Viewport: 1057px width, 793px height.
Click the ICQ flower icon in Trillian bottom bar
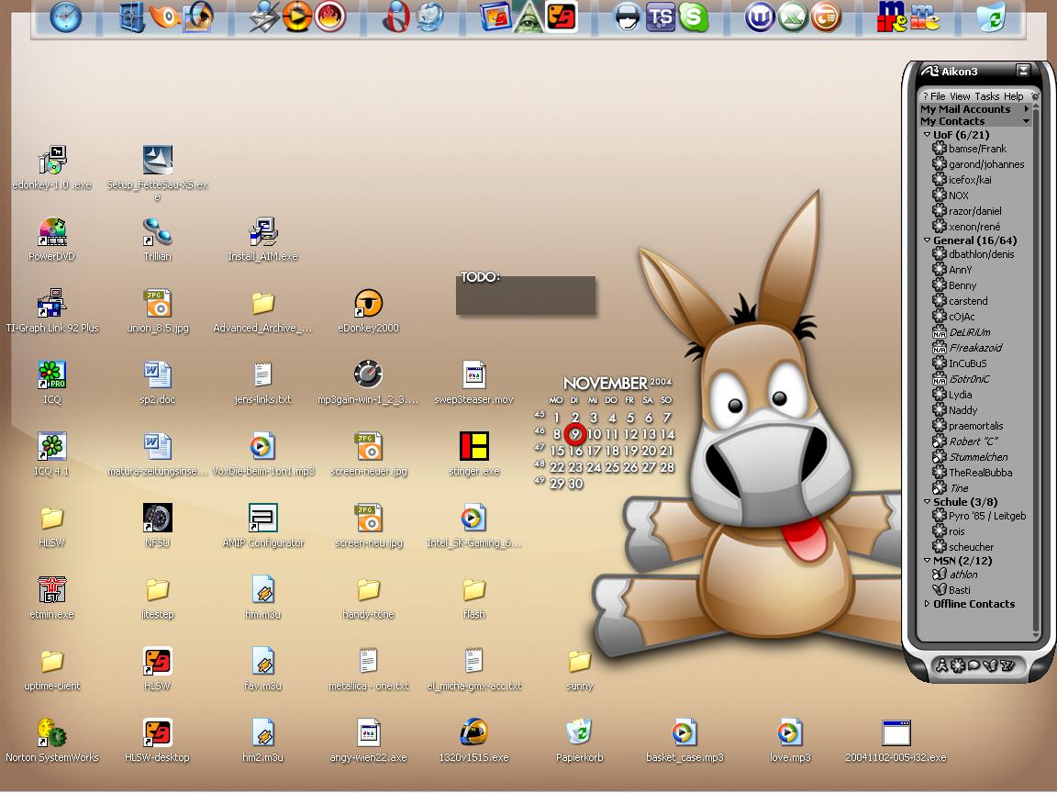(957, 665)
